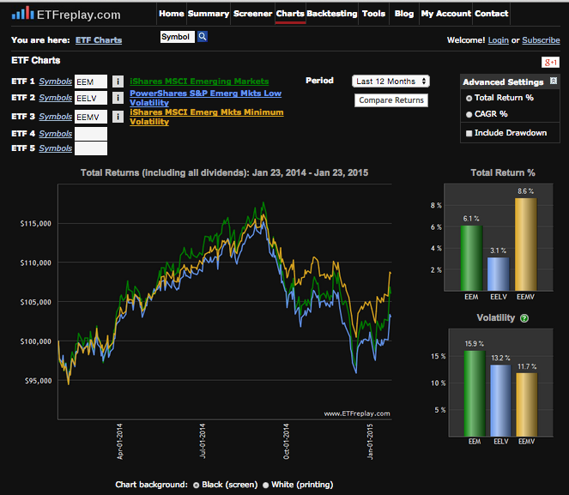Open the Backtesting menu item

click(332, 14)
